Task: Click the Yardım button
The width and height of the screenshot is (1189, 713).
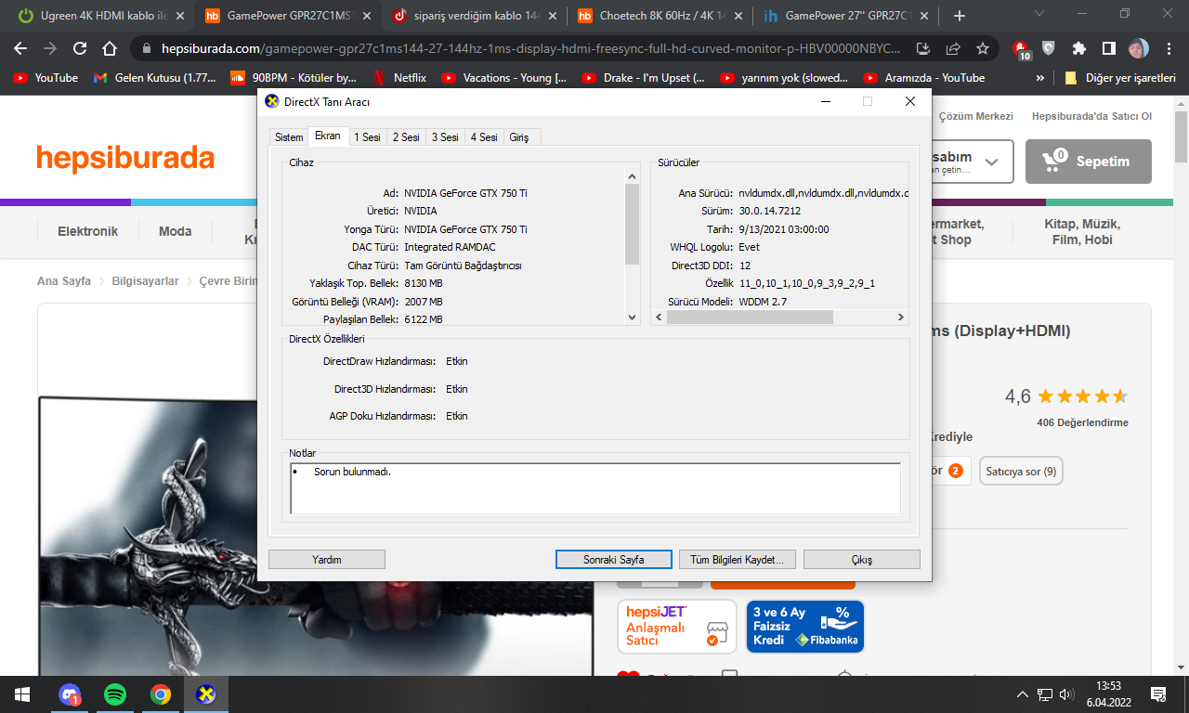Action: pyautogui.click(x=327, y=560)
